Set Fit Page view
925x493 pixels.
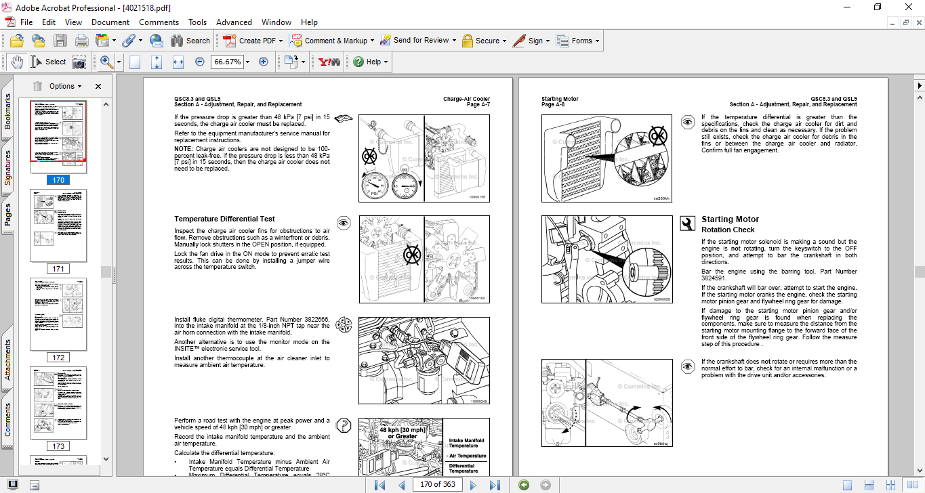click(157, 62)
